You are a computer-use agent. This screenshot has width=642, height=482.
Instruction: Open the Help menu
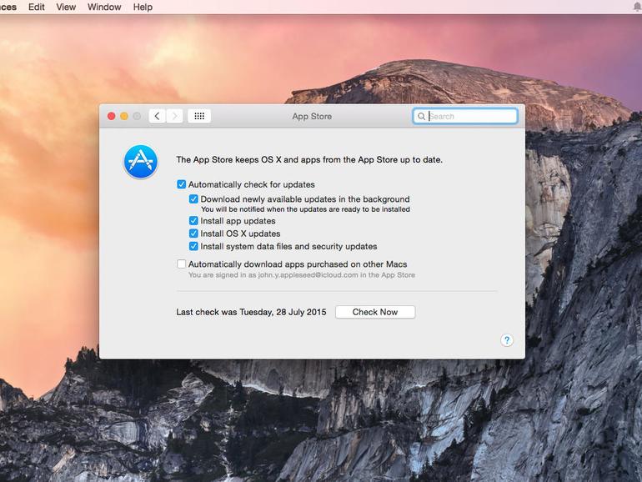(143, 7)
